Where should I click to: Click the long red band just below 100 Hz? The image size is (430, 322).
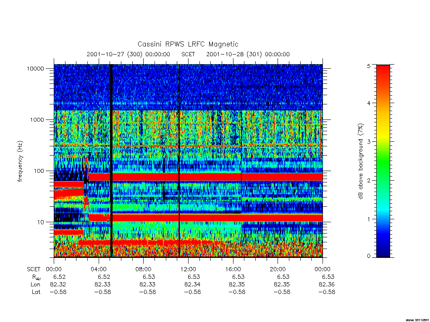coord(205,177)
